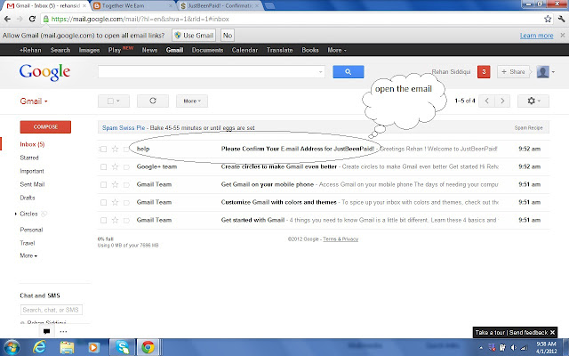Go back with browser back arrow

pyautogui.click(x=7, y=19)
